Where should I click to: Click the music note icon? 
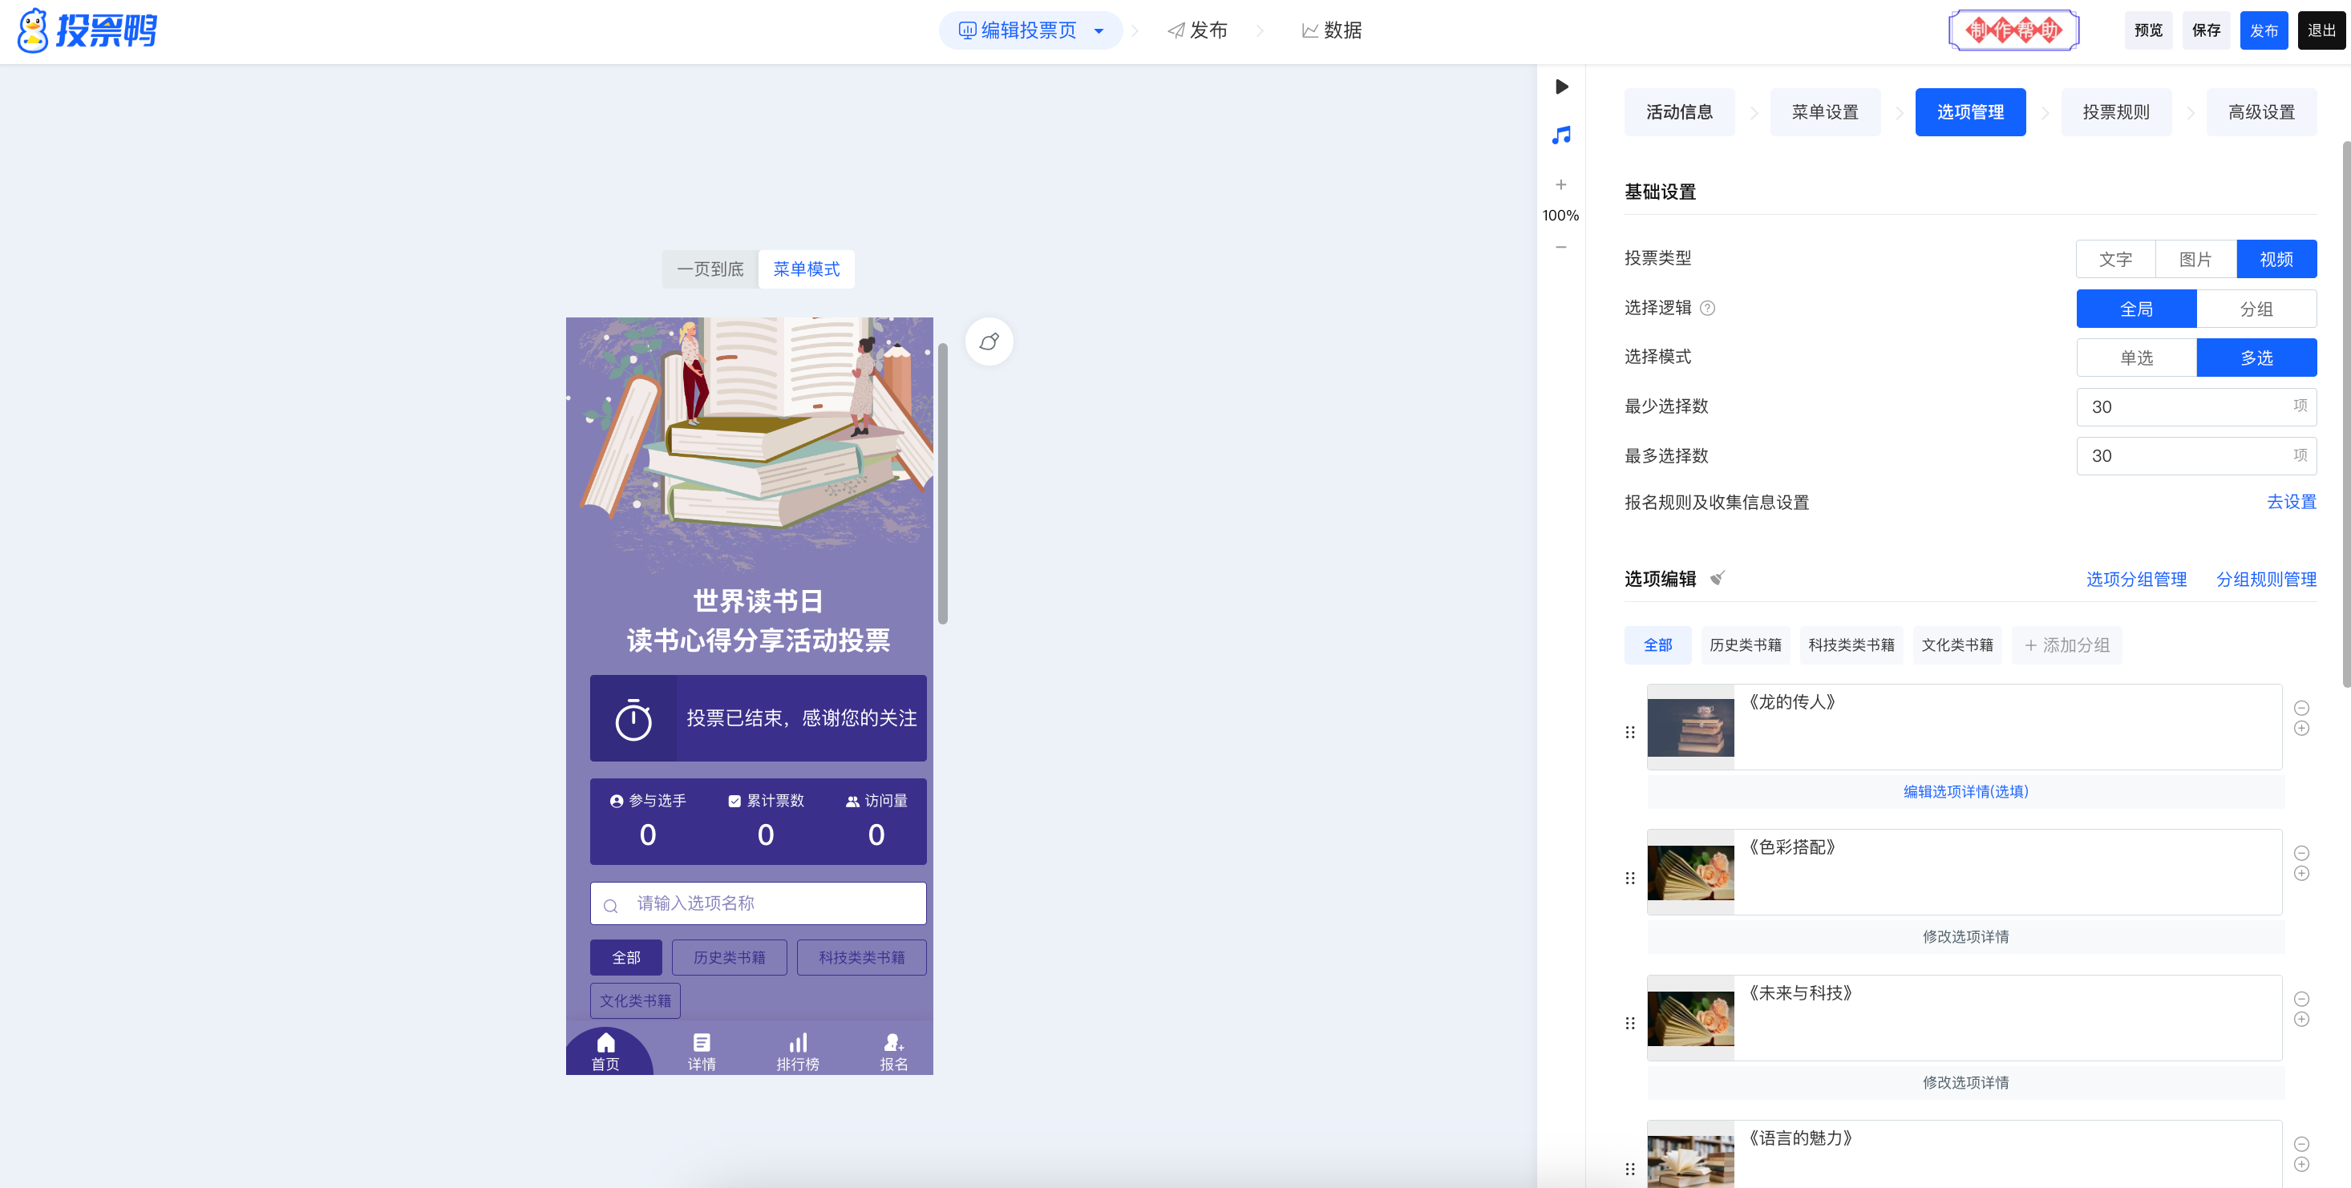pyautogui.click(x=1560, y=135)
